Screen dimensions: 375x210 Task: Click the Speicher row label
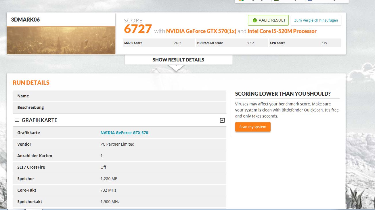click(x=26, y=179)
